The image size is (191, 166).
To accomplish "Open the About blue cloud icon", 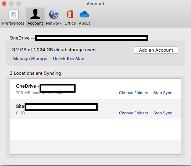I will (84, 14).
